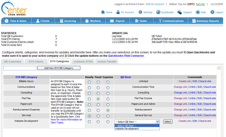Viewport: 226px width, 137px height.
Task: Click Change Link for Reimbursement Expense row
Action: click(x=180, y=109)
